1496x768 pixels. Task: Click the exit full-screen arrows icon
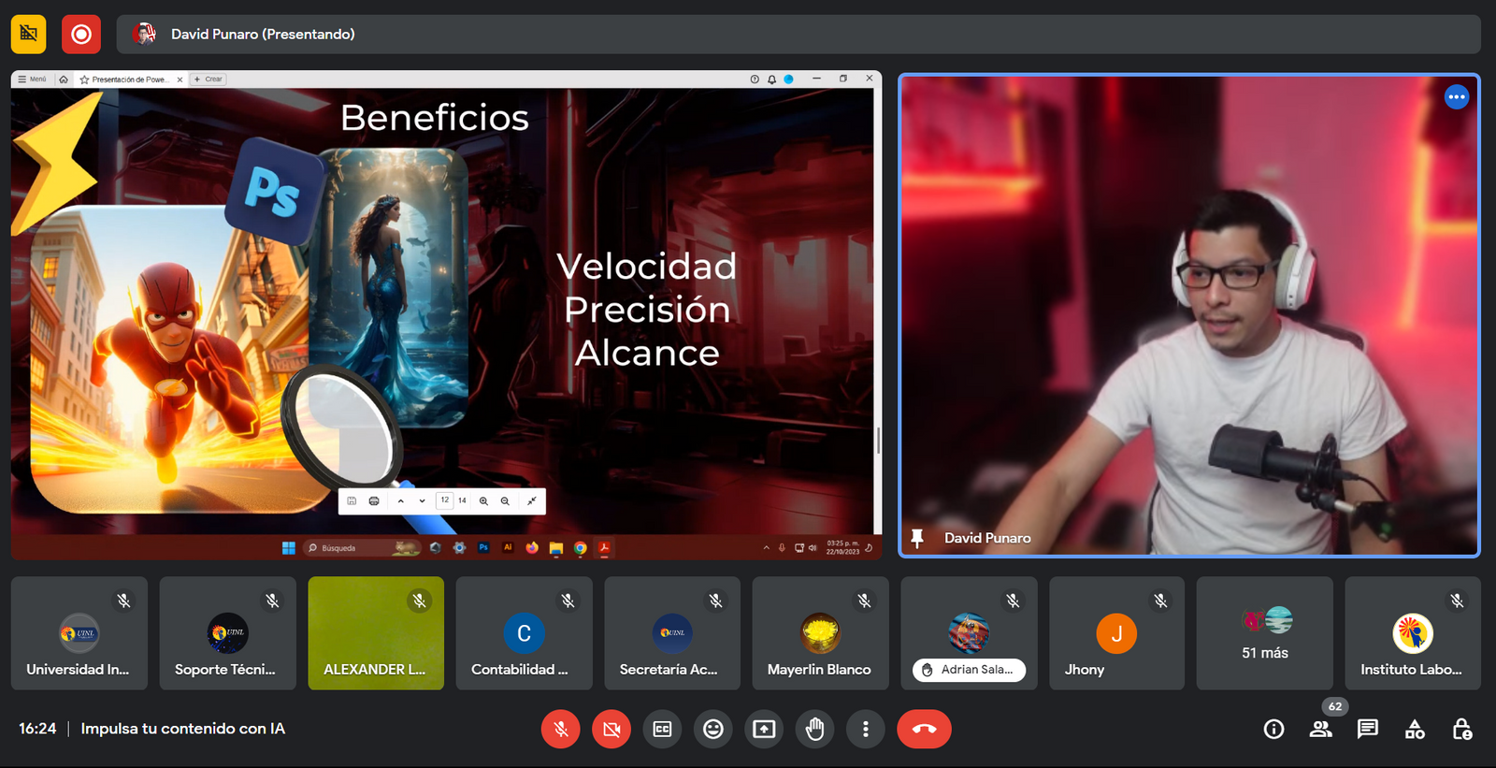[x=532, y=501]
